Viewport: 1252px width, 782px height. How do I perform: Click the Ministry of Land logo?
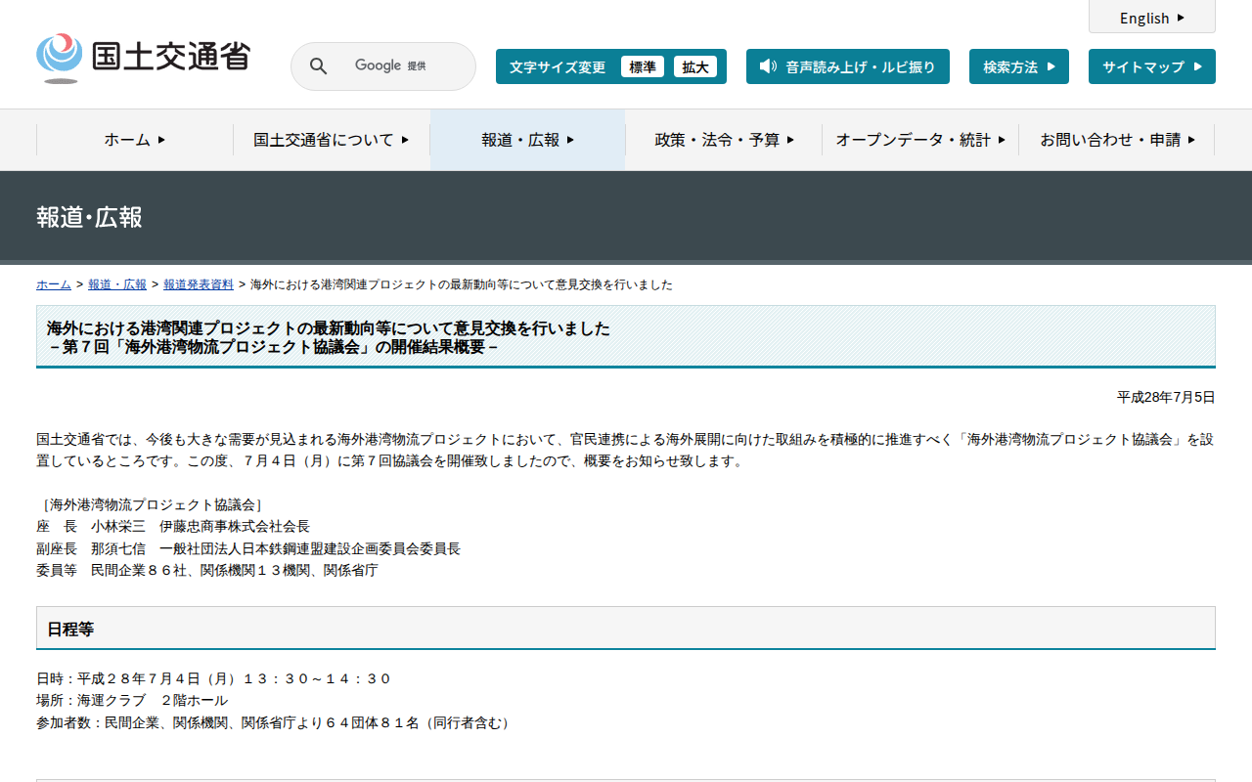pos(143,58)
